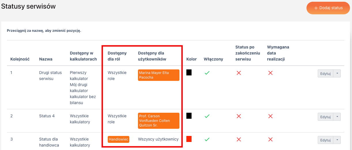Click red X under Status po zakończeniu, row 2
This screenshot has width=352, height=150.
point(239,116)
